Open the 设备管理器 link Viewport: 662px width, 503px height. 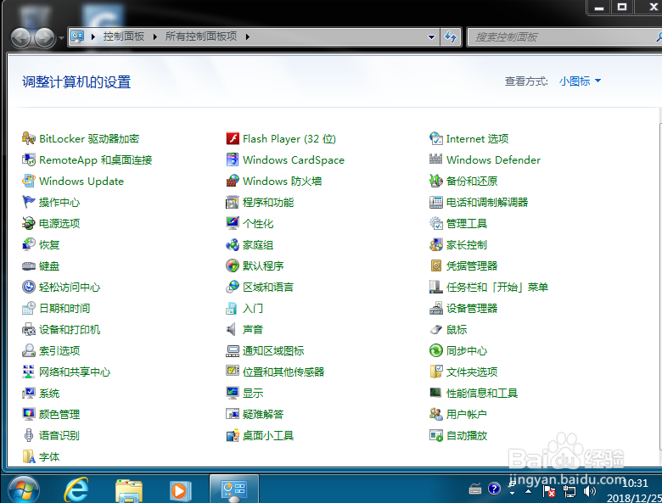[x=472, y=309]
